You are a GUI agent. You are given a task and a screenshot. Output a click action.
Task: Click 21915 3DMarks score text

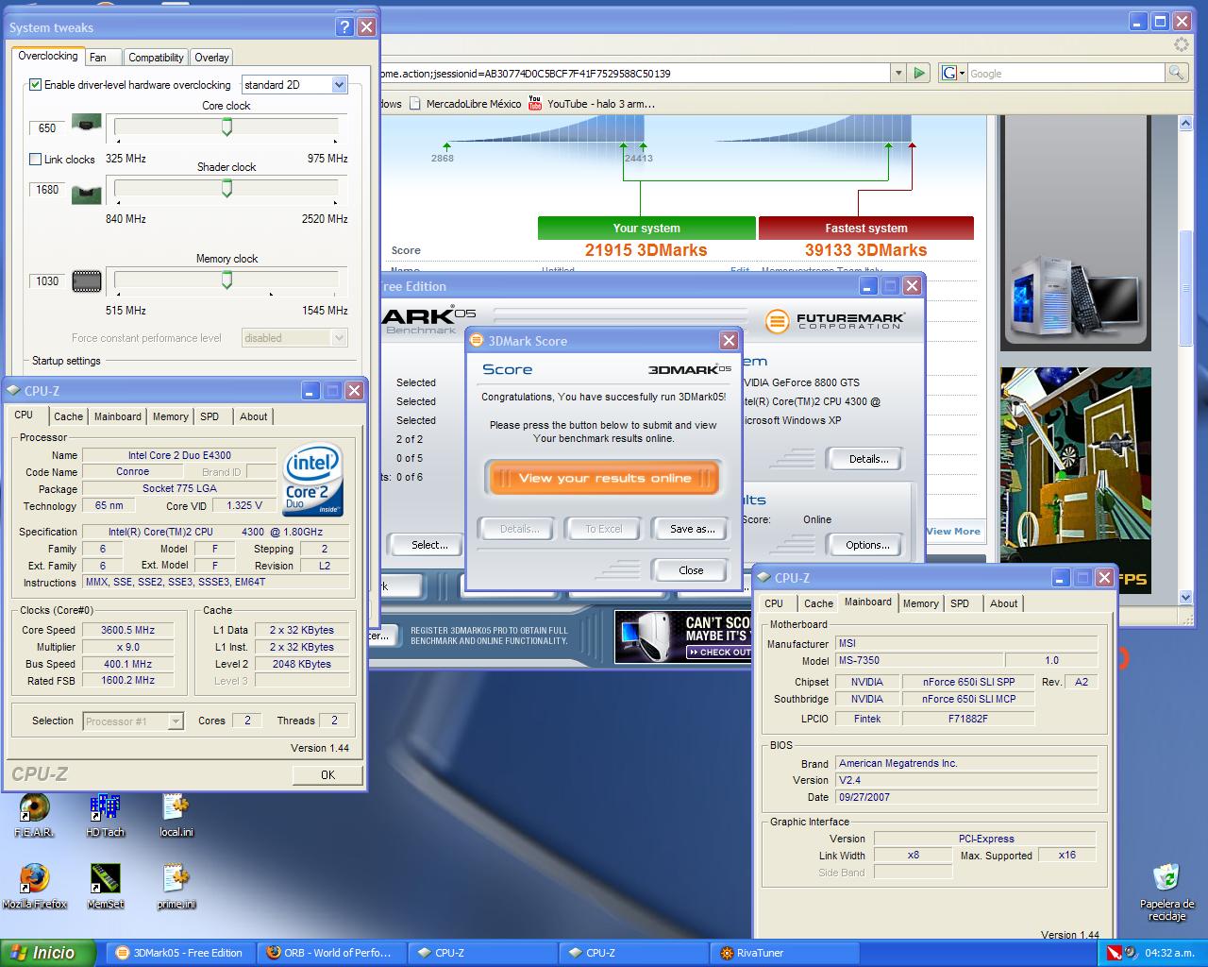pos(646,250)
